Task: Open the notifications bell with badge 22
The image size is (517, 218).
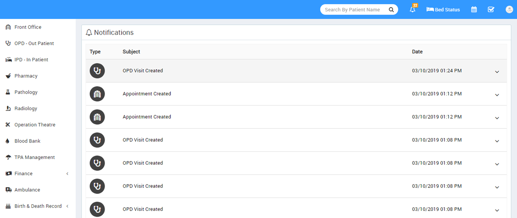Action: (413, 9)
